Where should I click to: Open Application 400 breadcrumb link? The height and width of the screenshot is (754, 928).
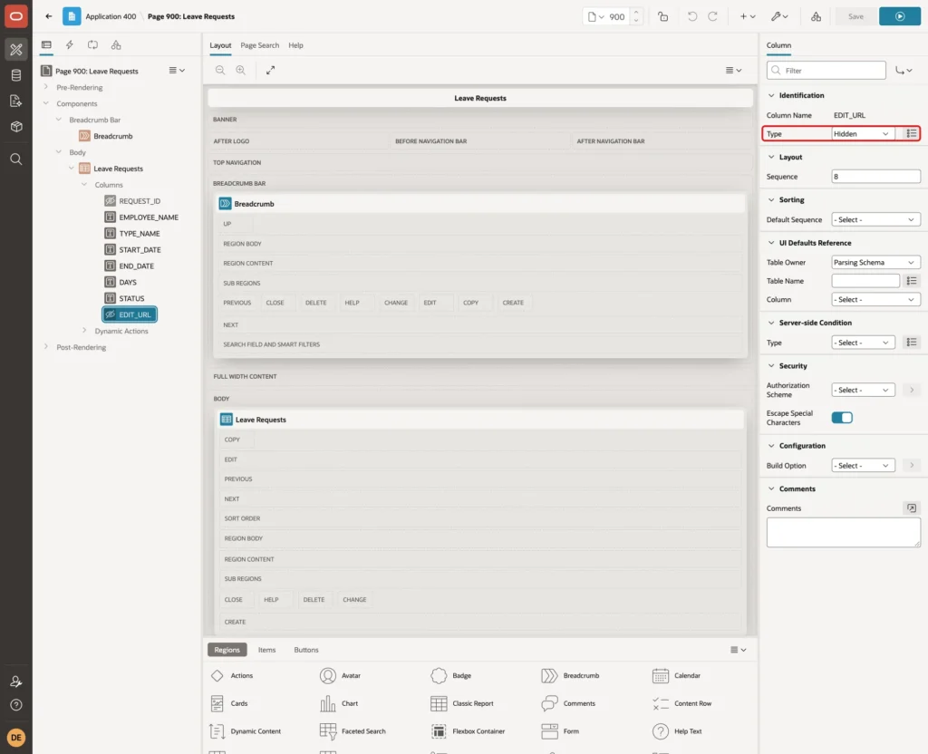pyautogui.click(x=111, y=16)
